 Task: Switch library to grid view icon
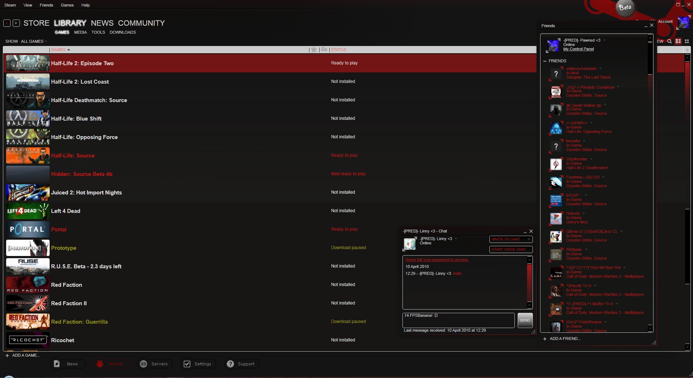click(x=687, y=41)
